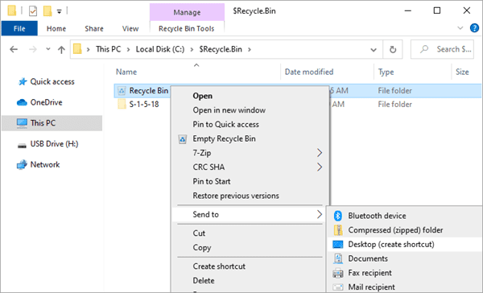Viewport: 483px width, 293px height.
Task: Switch to the Share ribbon tab
Action: coord(94,28)
